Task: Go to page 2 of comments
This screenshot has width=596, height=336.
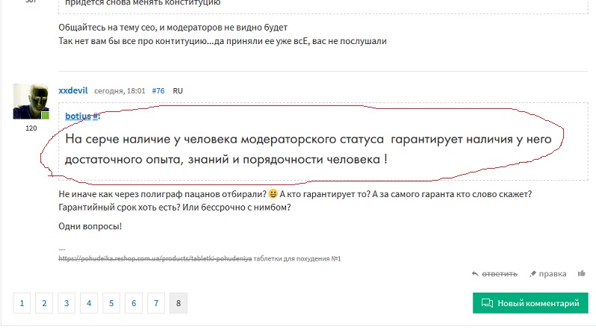Action: pyautogui.click(x=44, y=303)
